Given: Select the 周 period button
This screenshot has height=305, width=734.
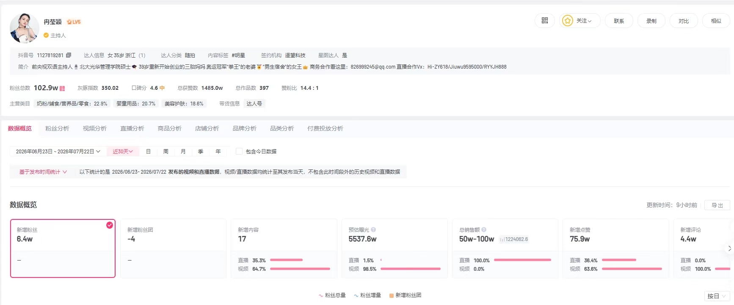Looking at the screenshot, I should pyautogui.click(x=166, y=151).
